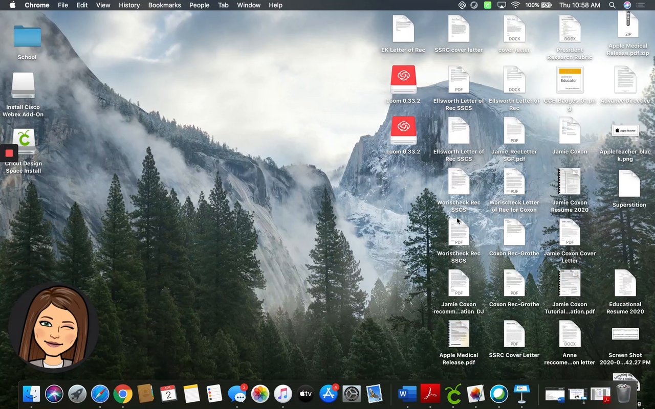
Task: Open the Photos app in the Dock
Action: point(260,394)
